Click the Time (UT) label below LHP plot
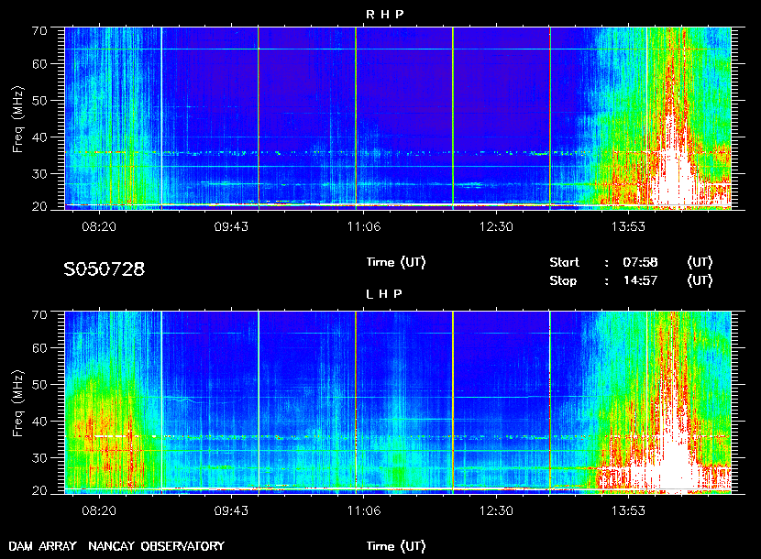 point(396,546)
